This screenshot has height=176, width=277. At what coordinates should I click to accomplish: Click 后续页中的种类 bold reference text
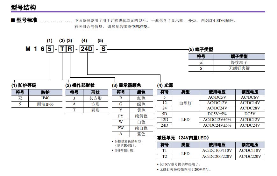pyautogui.click(x=133, y=27)
